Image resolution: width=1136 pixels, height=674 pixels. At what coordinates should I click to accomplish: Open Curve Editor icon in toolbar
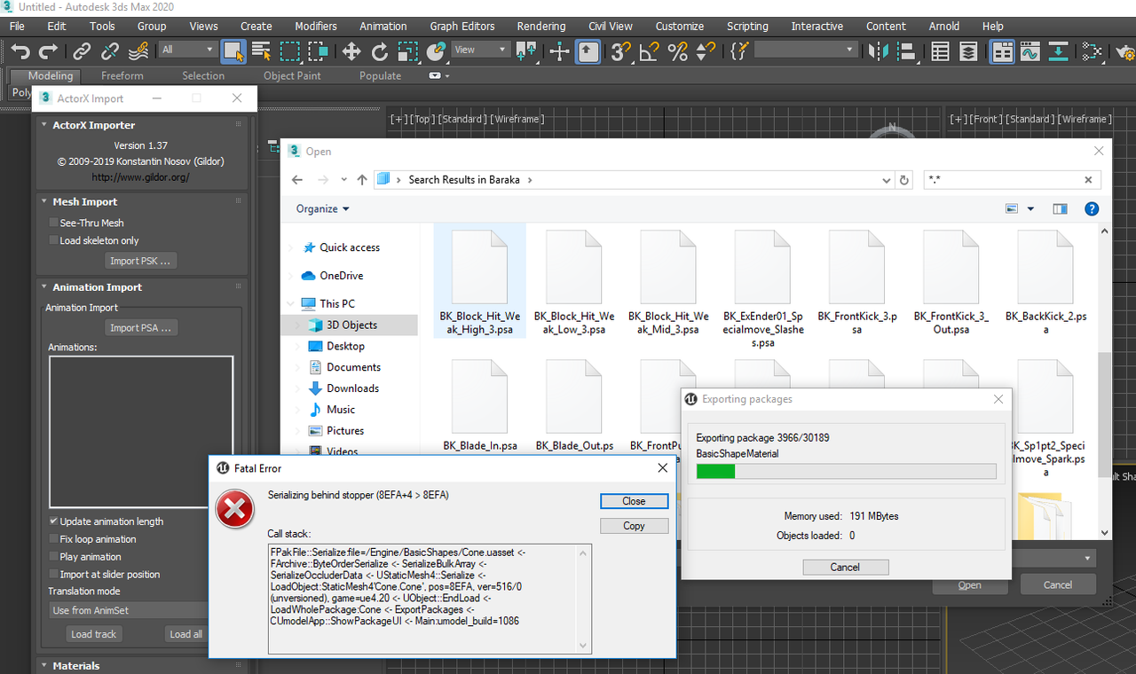click(1029, 51)
